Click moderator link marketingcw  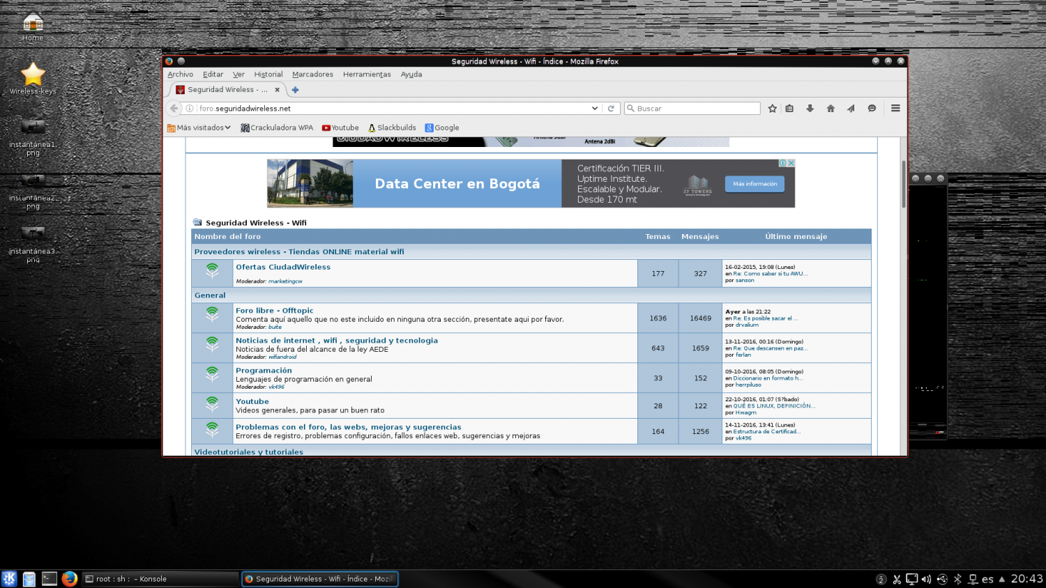285,281
